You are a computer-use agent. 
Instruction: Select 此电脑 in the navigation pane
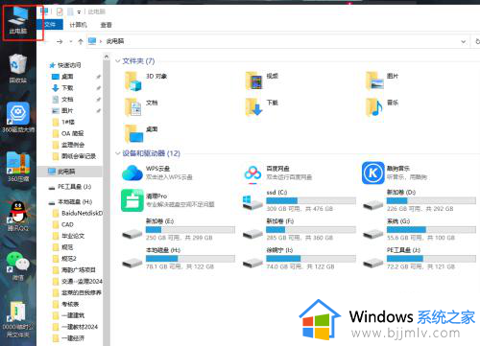[70, 172]
